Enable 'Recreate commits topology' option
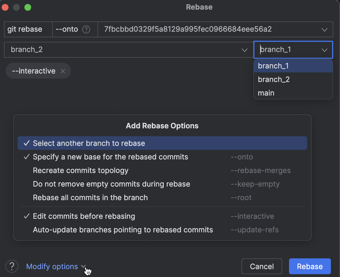The height and width of the screenshot is (277, 340). click(x=81, y=170)
